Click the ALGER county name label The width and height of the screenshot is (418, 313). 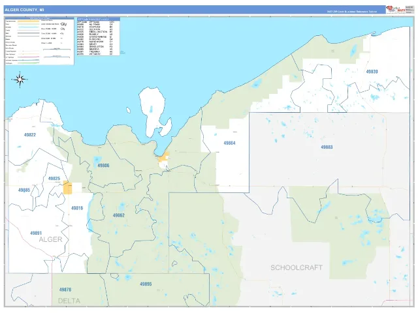click(x=50, y=239)
